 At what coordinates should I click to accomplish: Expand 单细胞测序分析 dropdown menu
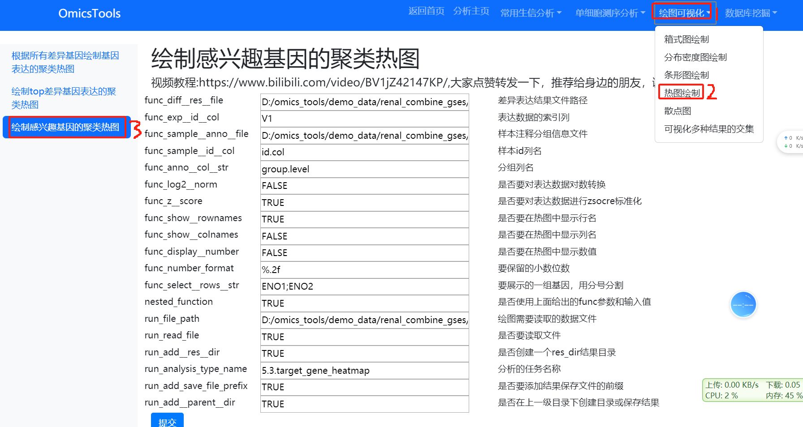[x=610, y=13]
